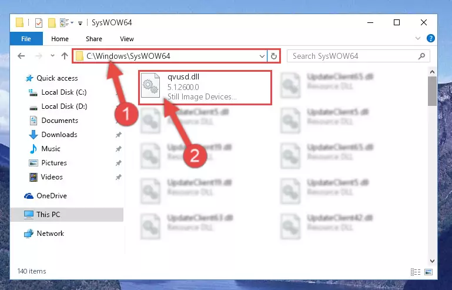
Task: Click the folder icon in title bar
Action: [19, 22]
